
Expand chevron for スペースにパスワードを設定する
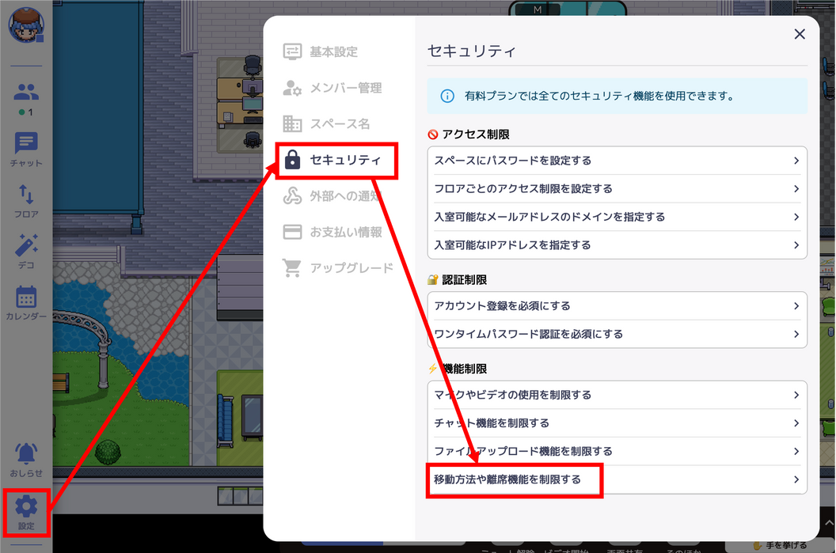pyautogui.click(x=796, y=161)
